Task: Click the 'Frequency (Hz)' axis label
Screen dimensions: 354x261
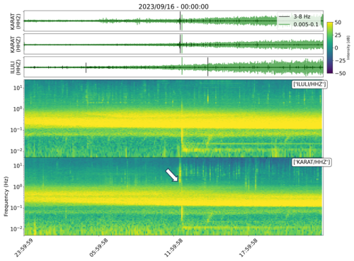Action: click(x=6, y=196)
